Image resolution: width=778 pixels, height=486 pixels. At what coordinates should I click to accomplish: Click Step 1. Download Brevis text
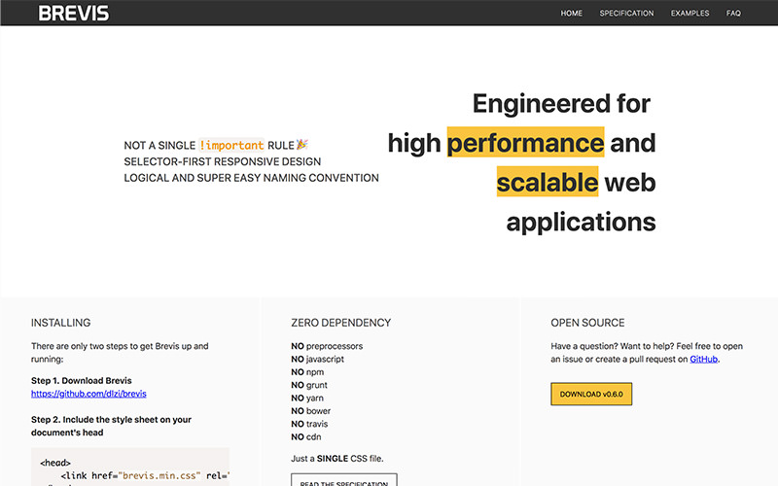pyautogui.click(x=82, y=381)
